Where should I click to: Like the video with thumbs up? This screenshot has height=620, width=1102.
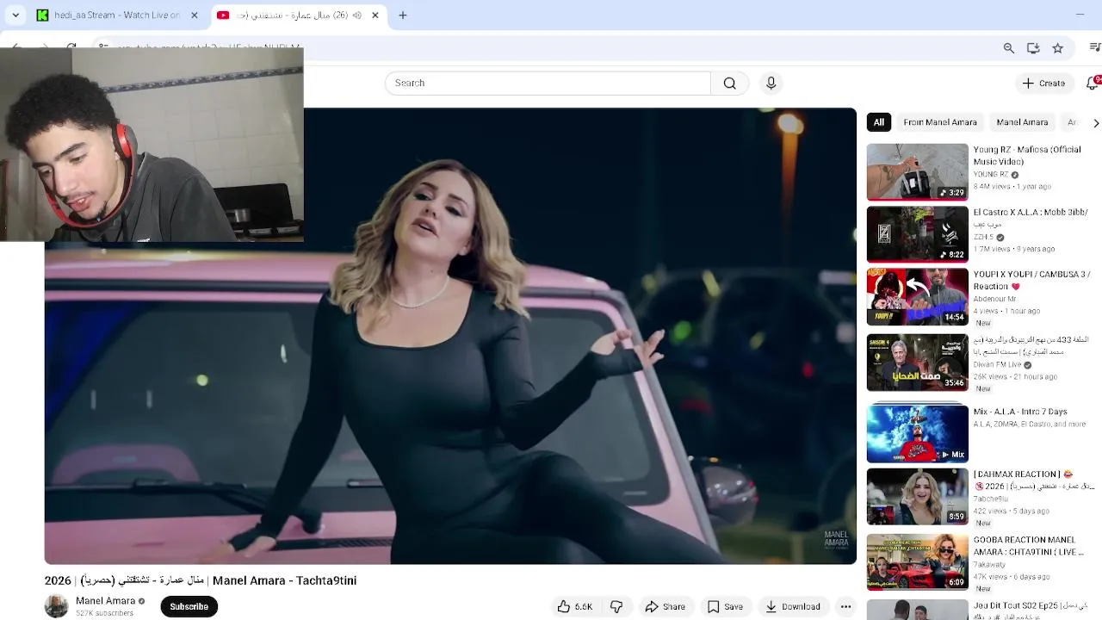click(575, 606)
